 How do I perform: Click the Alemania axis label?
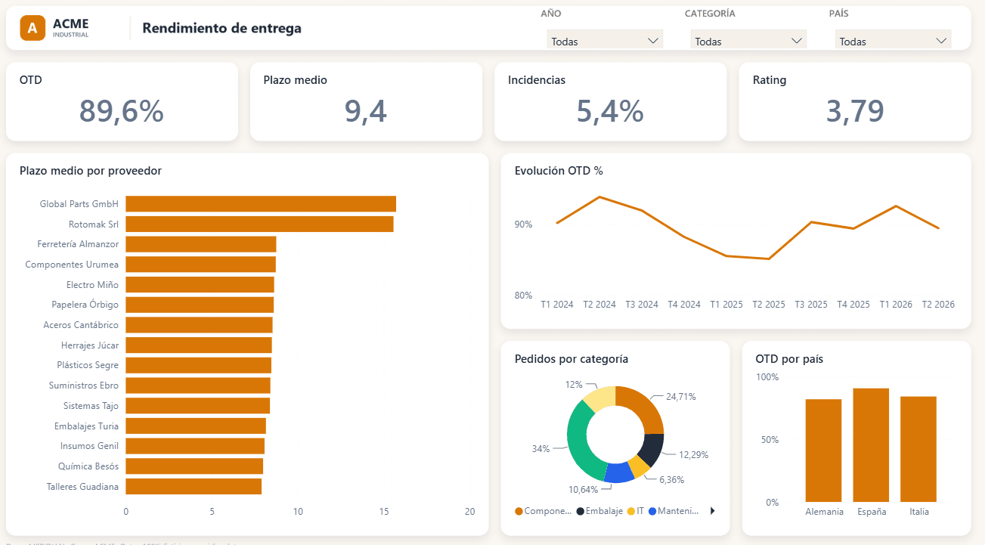coord(824,512)
